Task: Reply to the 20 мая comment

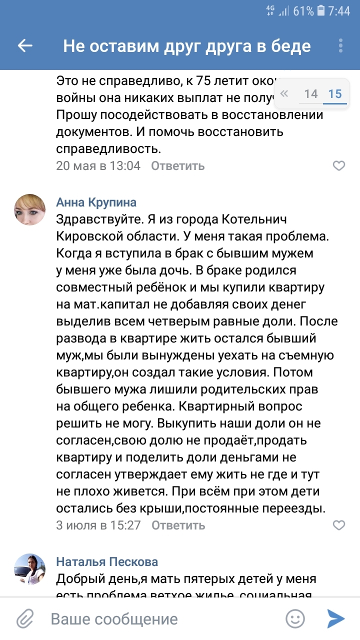Action: 178,165
